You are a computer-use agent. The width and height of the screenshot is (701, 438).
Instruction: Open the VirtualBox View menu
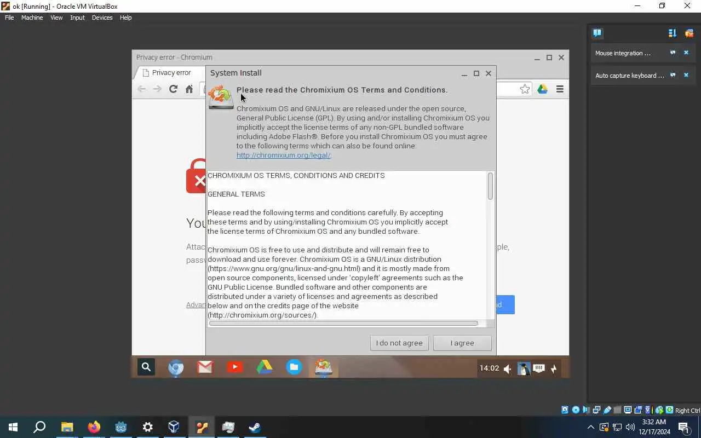[56, 18]
